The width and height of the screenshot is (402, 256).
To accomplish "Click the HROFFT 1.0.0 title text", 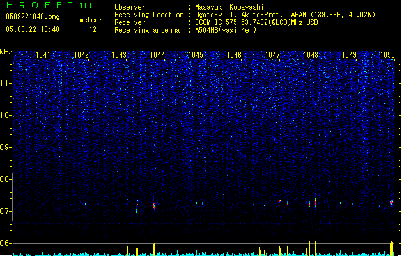I will 50,5.
